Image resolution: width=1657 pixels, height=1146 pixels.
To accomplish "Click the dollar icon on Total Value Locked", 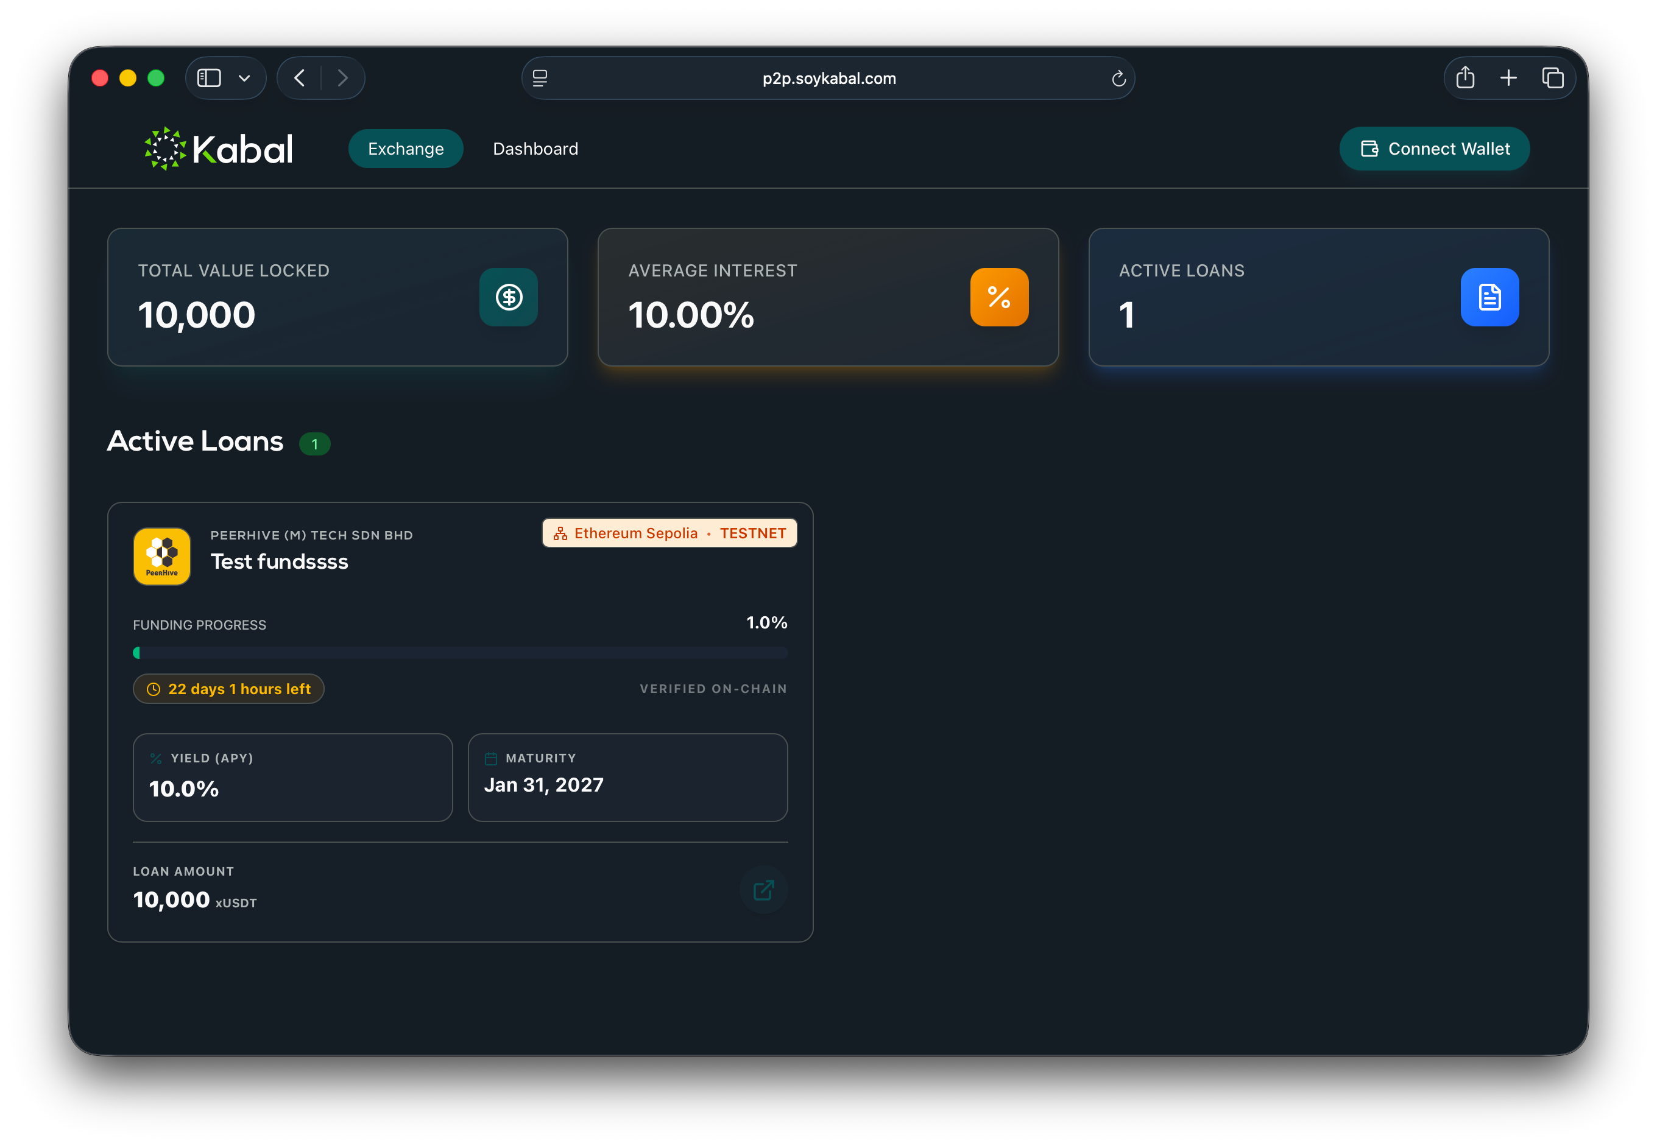I will 509,297.
